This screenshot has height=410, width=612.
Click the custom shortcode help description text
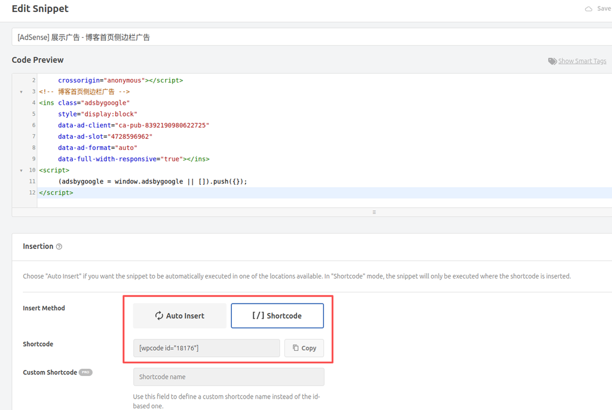click(x=227, y=401)
